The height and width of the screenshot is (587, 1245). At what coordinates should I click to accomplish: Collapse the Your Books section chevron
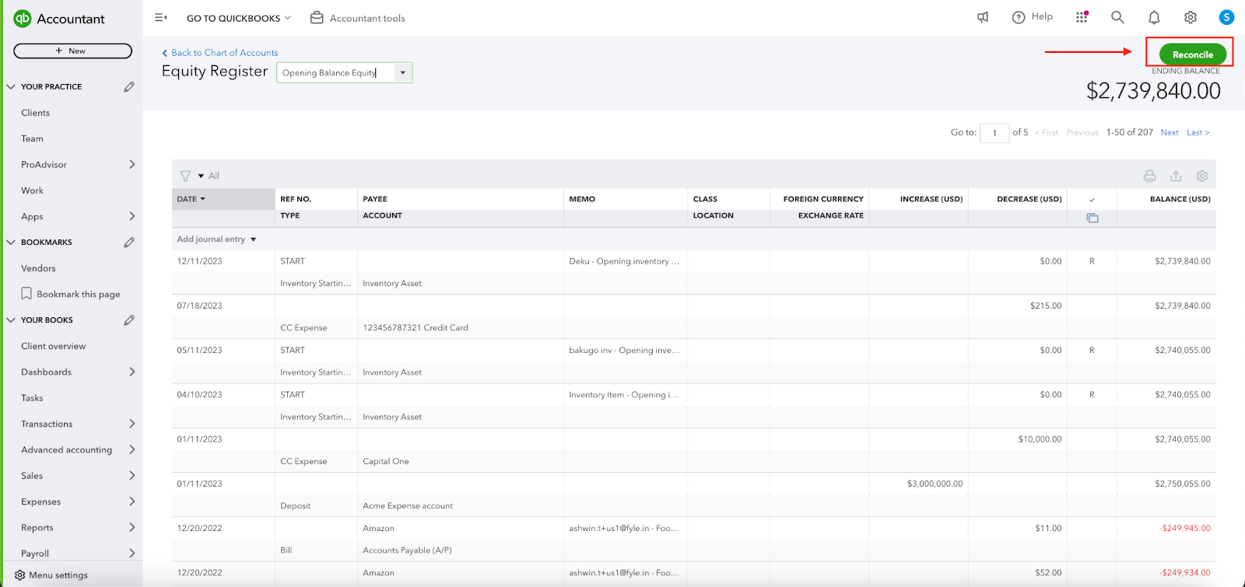point(11,320)
